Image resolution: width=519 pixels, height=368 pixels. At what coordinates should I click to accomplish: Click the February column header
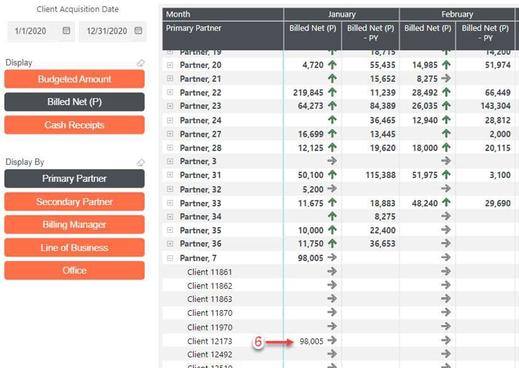pyautogui.click(x=457, y=14)
